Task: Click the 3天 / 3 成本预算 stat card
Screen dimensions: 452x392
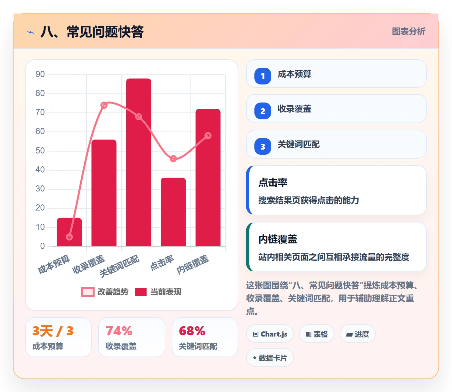Action: [x=58, y=337]
